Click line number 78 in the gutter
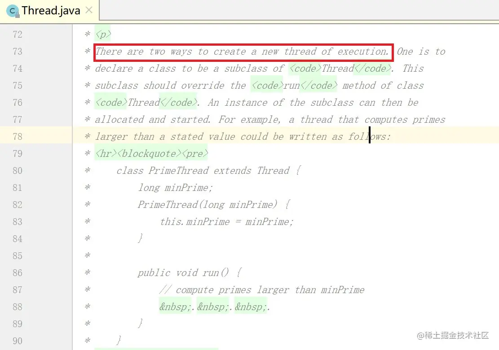The image size is (499, 350). pos(18,137)
